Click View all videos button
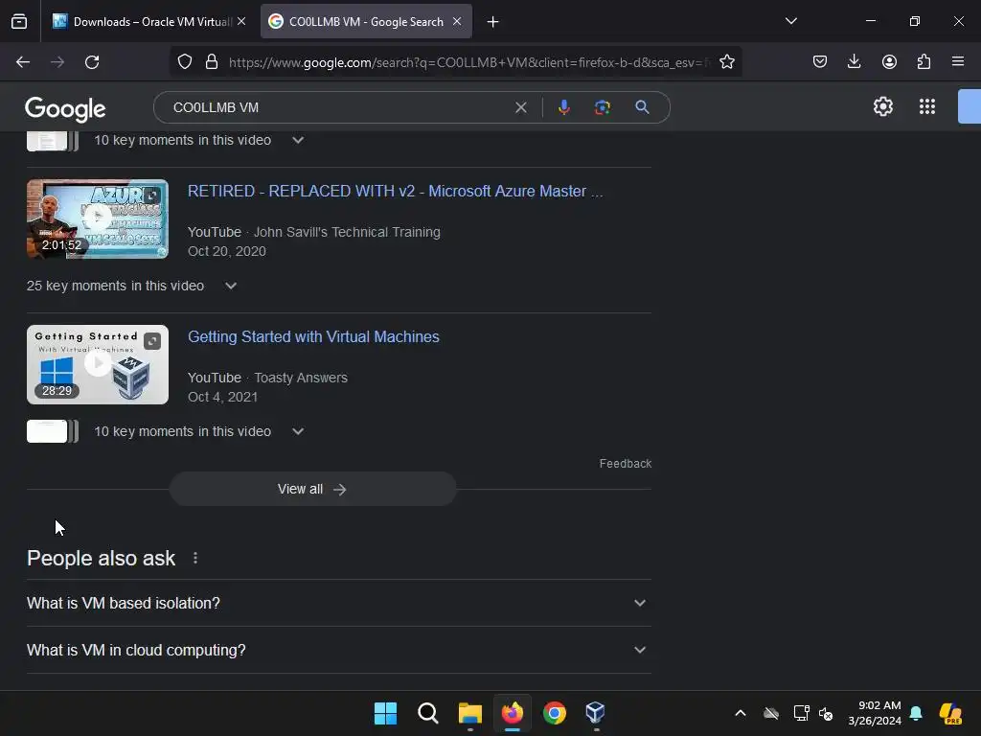Viewport: 981px width, 736px height. (x=313, y=489)
